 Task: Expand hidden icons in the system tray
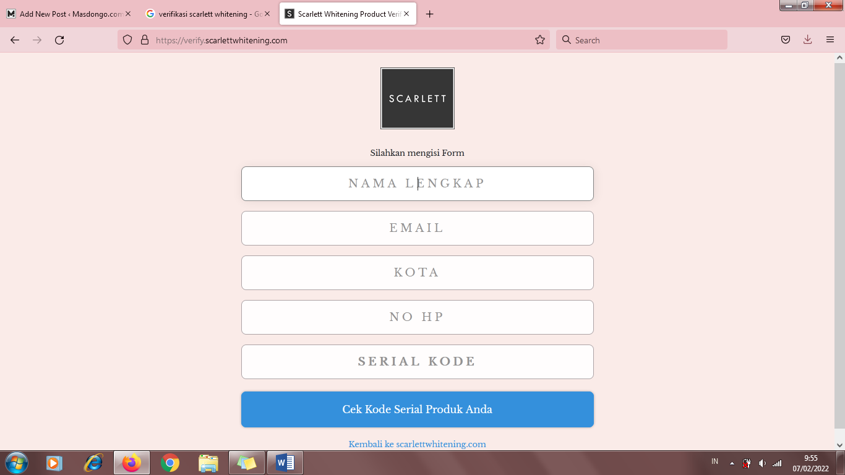[x=731, y=462]
